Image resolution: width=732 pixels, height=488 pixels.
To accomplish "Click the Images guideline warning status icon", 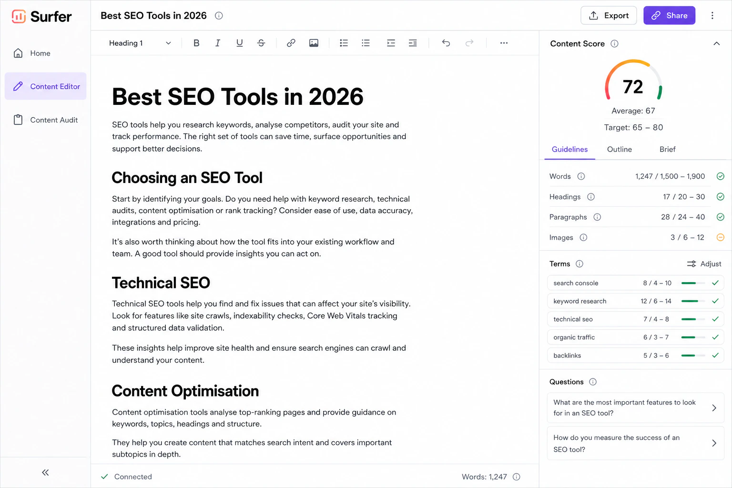I will [x=721, y=237].
